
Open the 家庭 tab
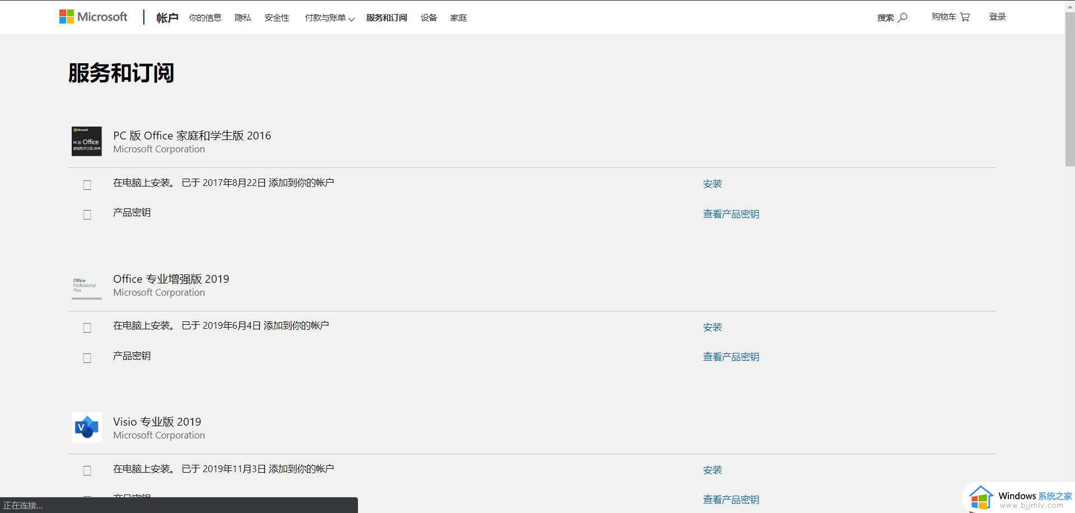pos(458,18)
